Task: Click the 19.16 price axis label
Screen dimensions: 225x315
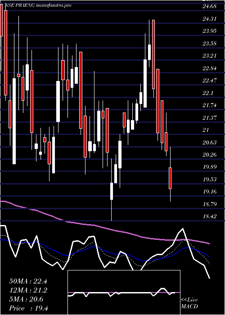Action: 209,192
